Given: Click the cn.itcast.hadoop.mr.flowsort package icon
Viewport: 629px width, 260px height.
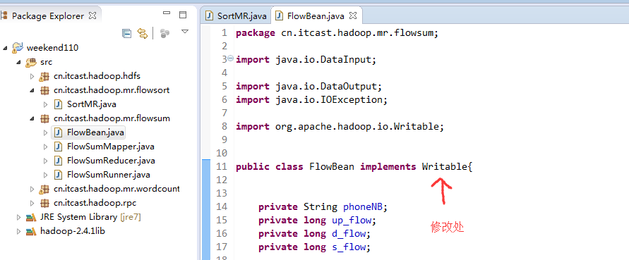Looking at the screenshot, I should 44,90.
